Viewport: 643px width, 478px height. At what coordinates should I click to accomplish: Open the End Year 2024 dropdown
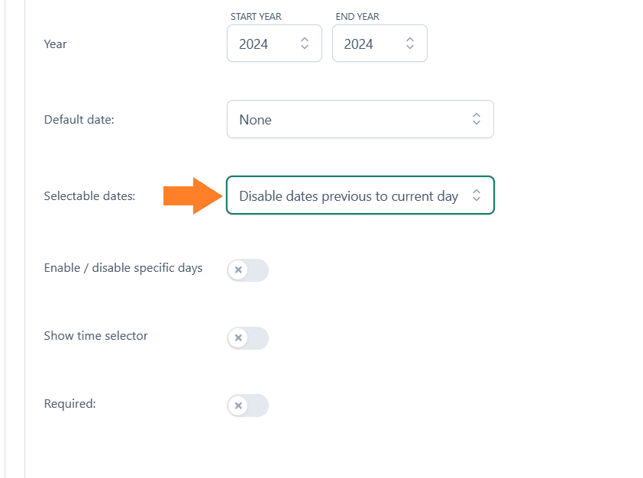pyautogui.click(x=380, y=44)
